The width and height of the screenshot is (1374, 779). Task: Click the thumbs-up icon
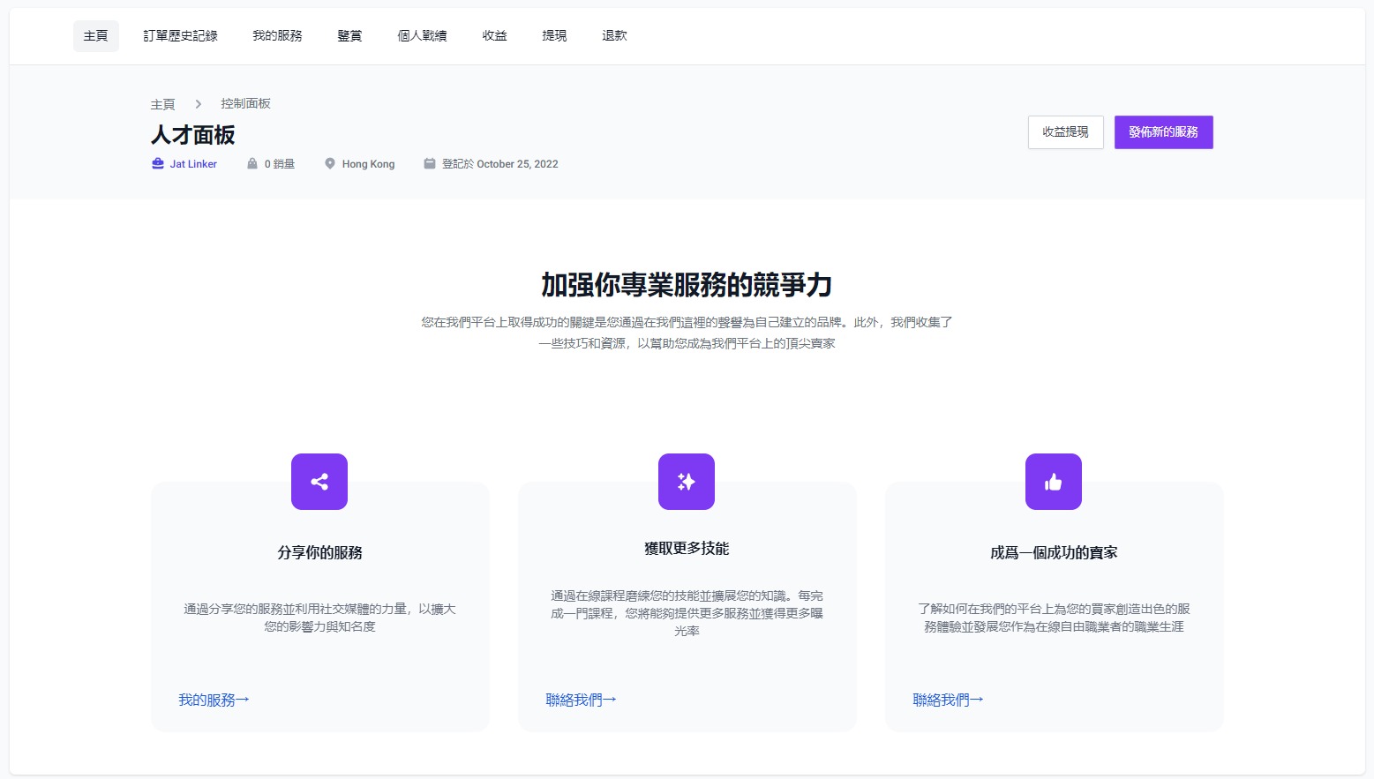[x=1053, y=482]
